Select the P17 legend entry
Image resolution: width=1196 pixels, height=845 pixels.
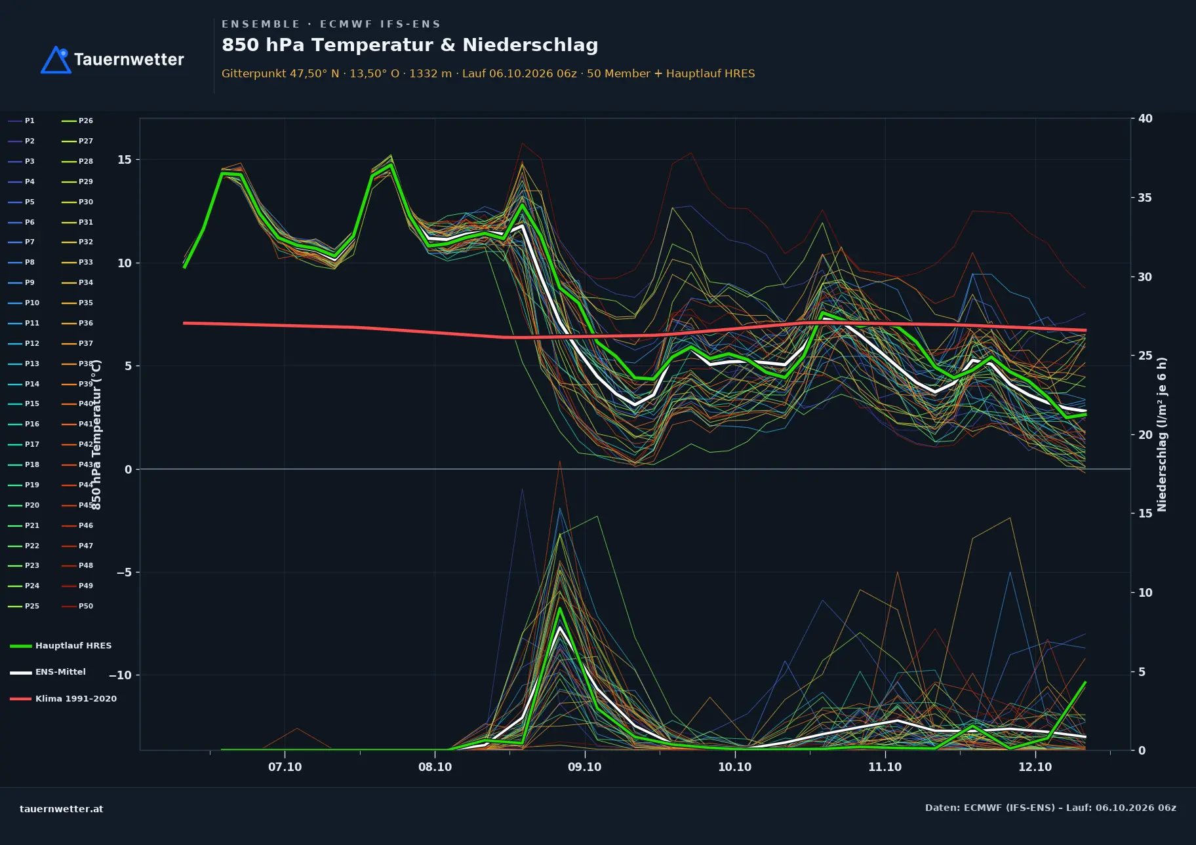(24, 444)
